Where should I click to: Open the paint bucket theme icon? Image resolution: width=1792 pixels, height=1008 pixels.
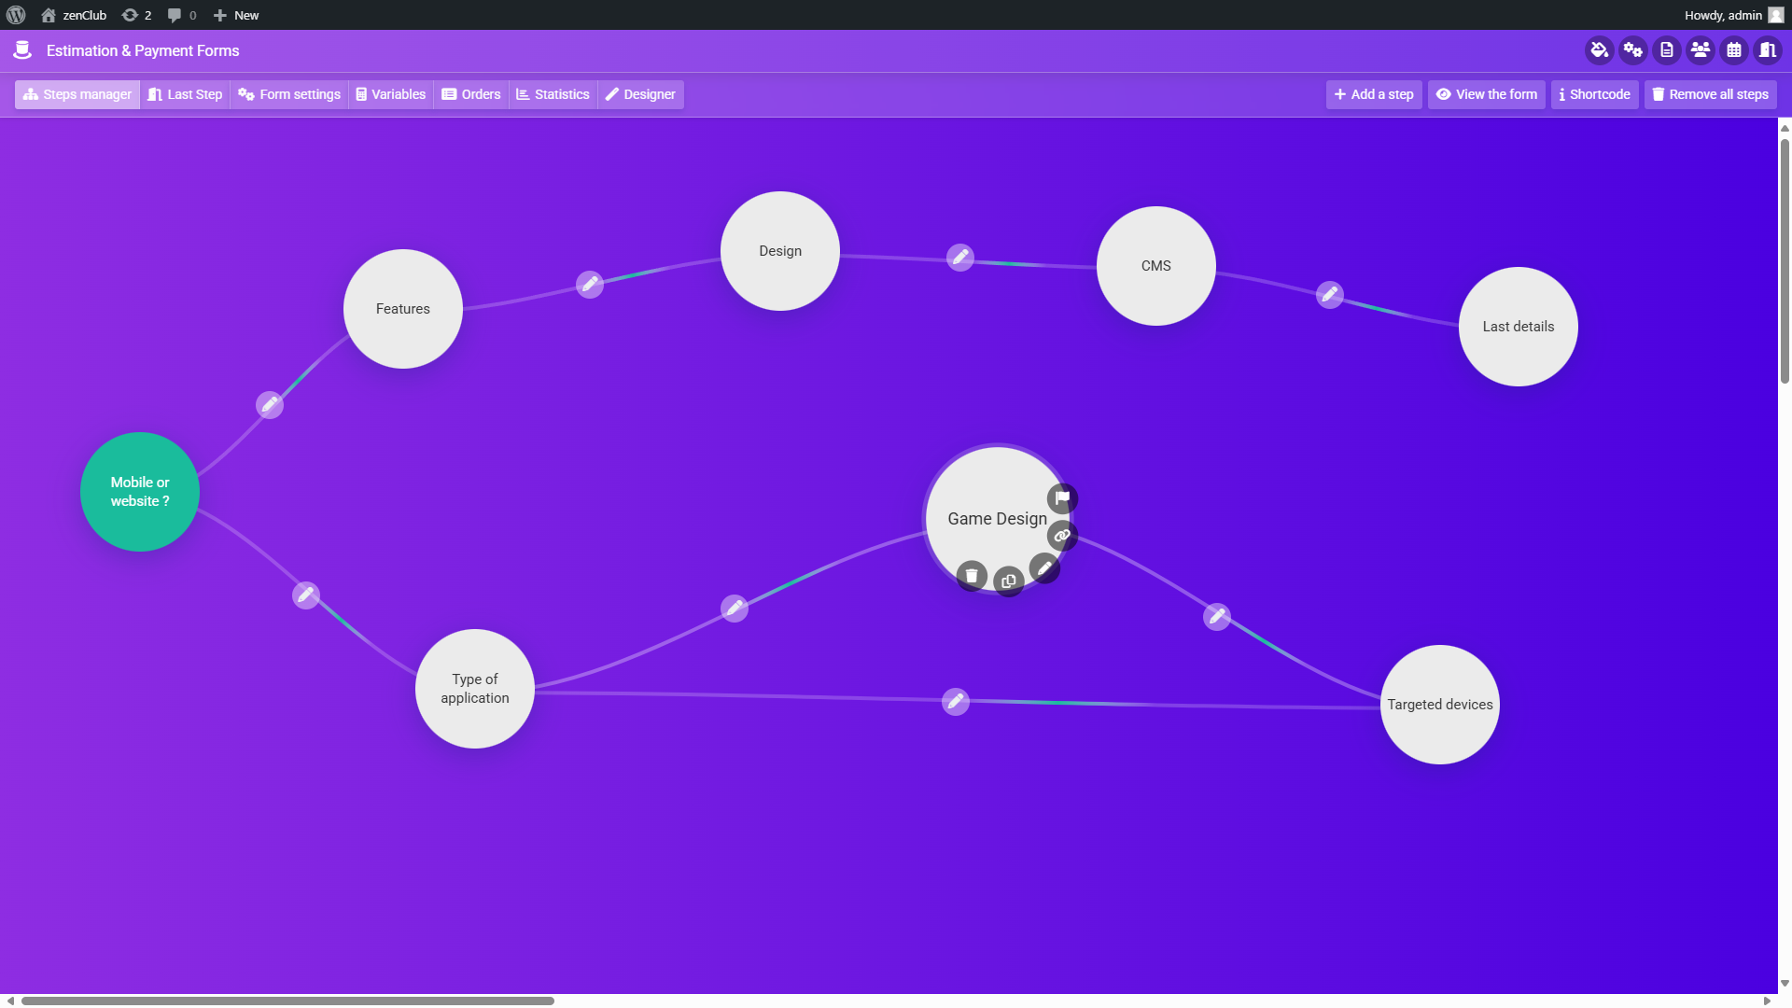tap(1600, 50)
